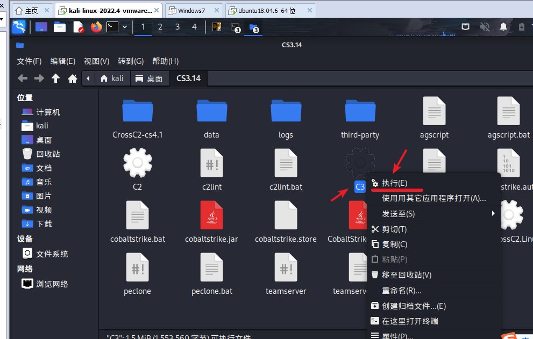This screenshot has height=339, width=533.
Task: Choose 复制(C) from the context menu
Action: tap(433, 244)
